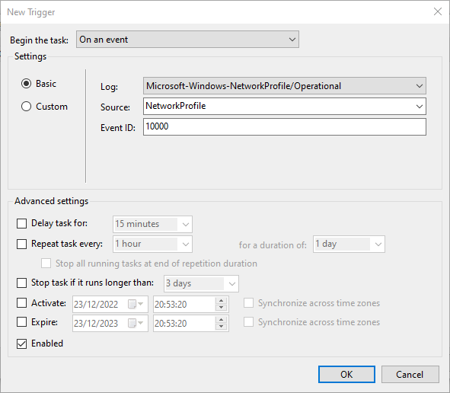The height and width of the screenshot is (393, 450).
Task: Close the New Trigger dialog
Action: coord(438,11)
